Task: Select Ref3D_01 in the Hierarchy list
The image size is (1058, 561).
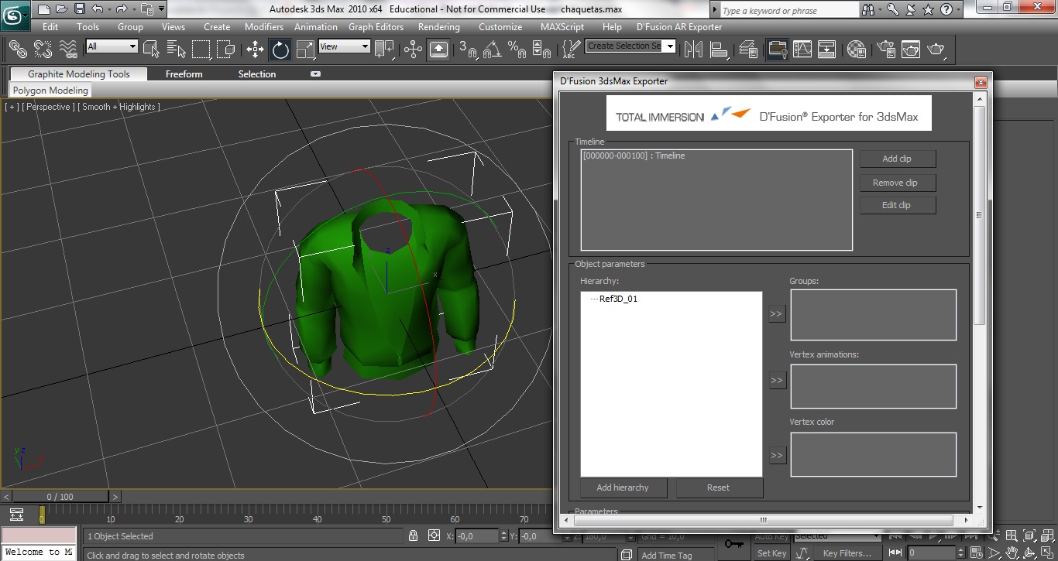Action: pos(618,299)
